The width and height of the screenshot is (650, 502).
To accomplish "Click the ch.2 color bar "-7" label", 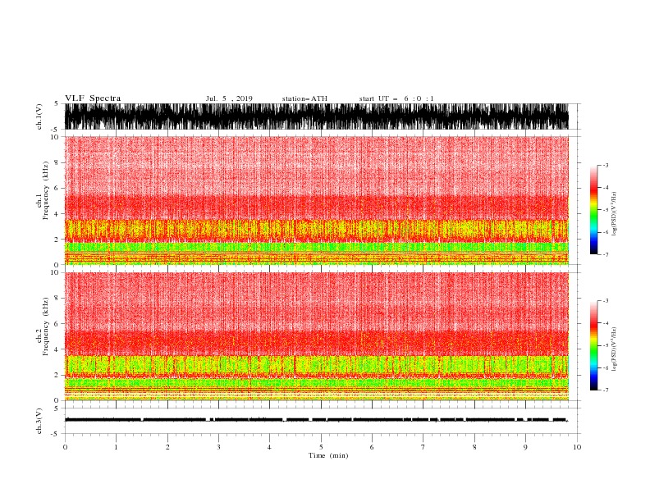I will tap(606, 390).
